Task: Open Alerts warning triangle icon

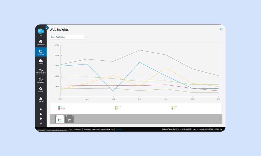Action: [41, 99]
